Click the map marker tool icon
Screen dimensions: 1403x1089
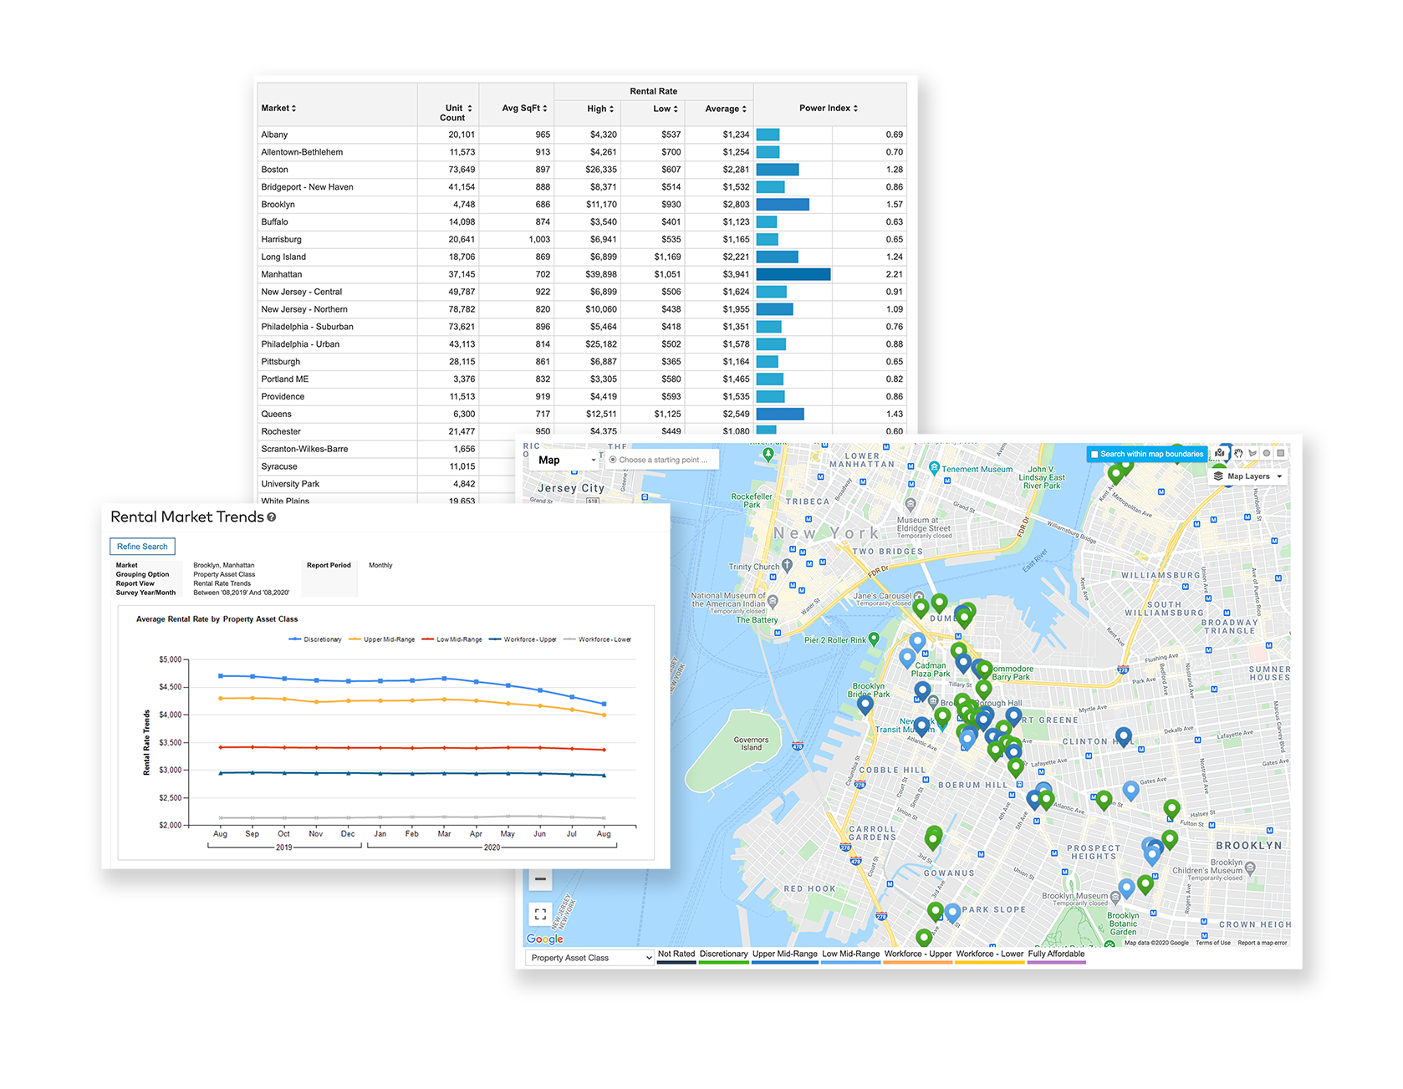(1221, 453)
